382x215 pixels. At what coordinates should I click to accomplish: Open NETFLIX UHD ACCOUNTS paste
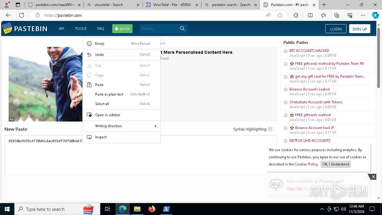[310, 141]
